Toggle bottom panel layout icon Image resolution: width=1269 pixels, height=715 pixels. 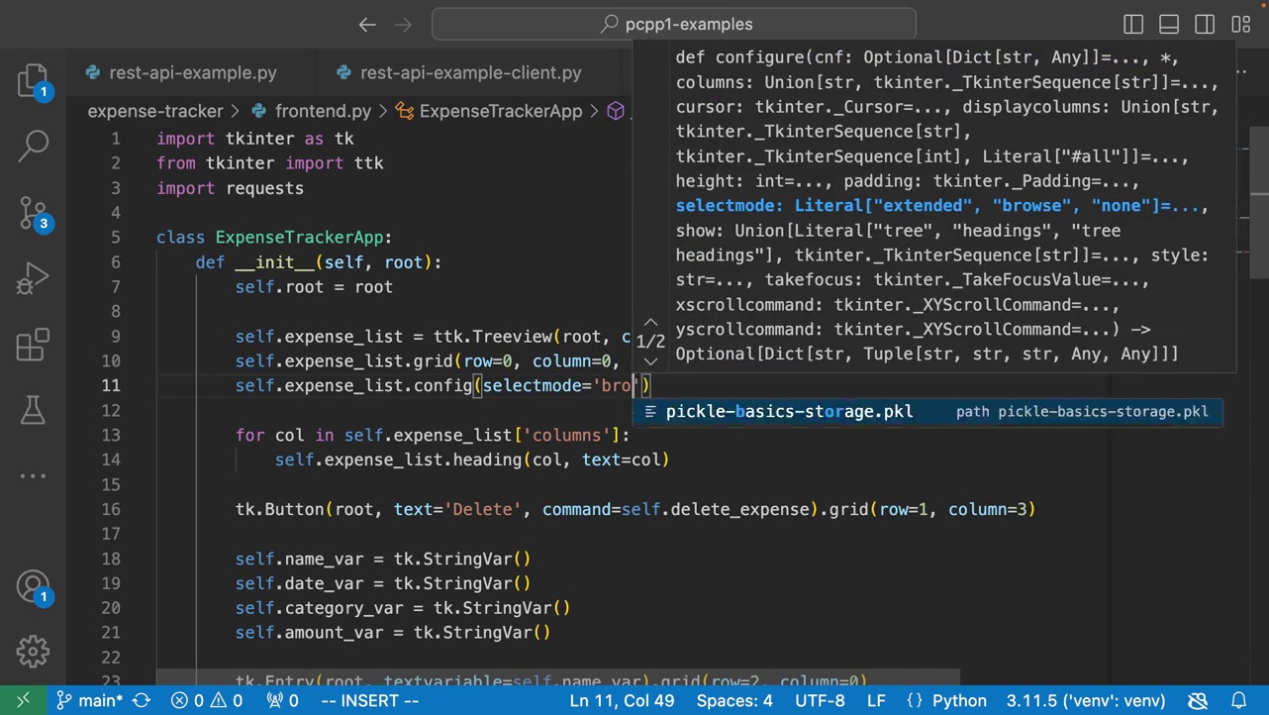pos(1169,24)
